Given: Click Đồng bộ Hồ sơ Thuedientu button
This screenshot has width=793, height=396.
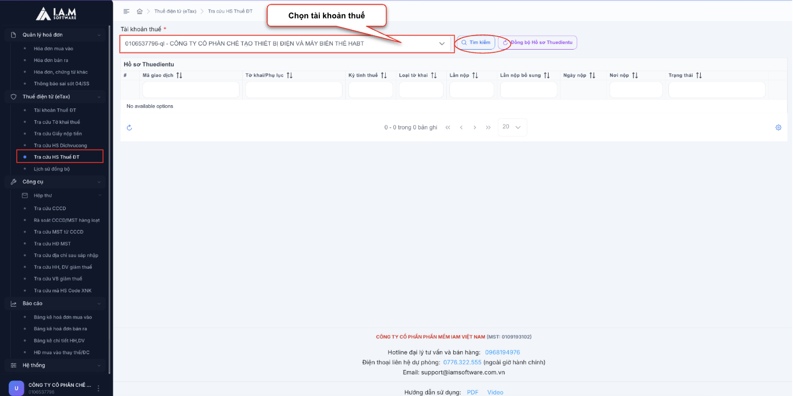Looking at the screenshot, I should [537, 43].
